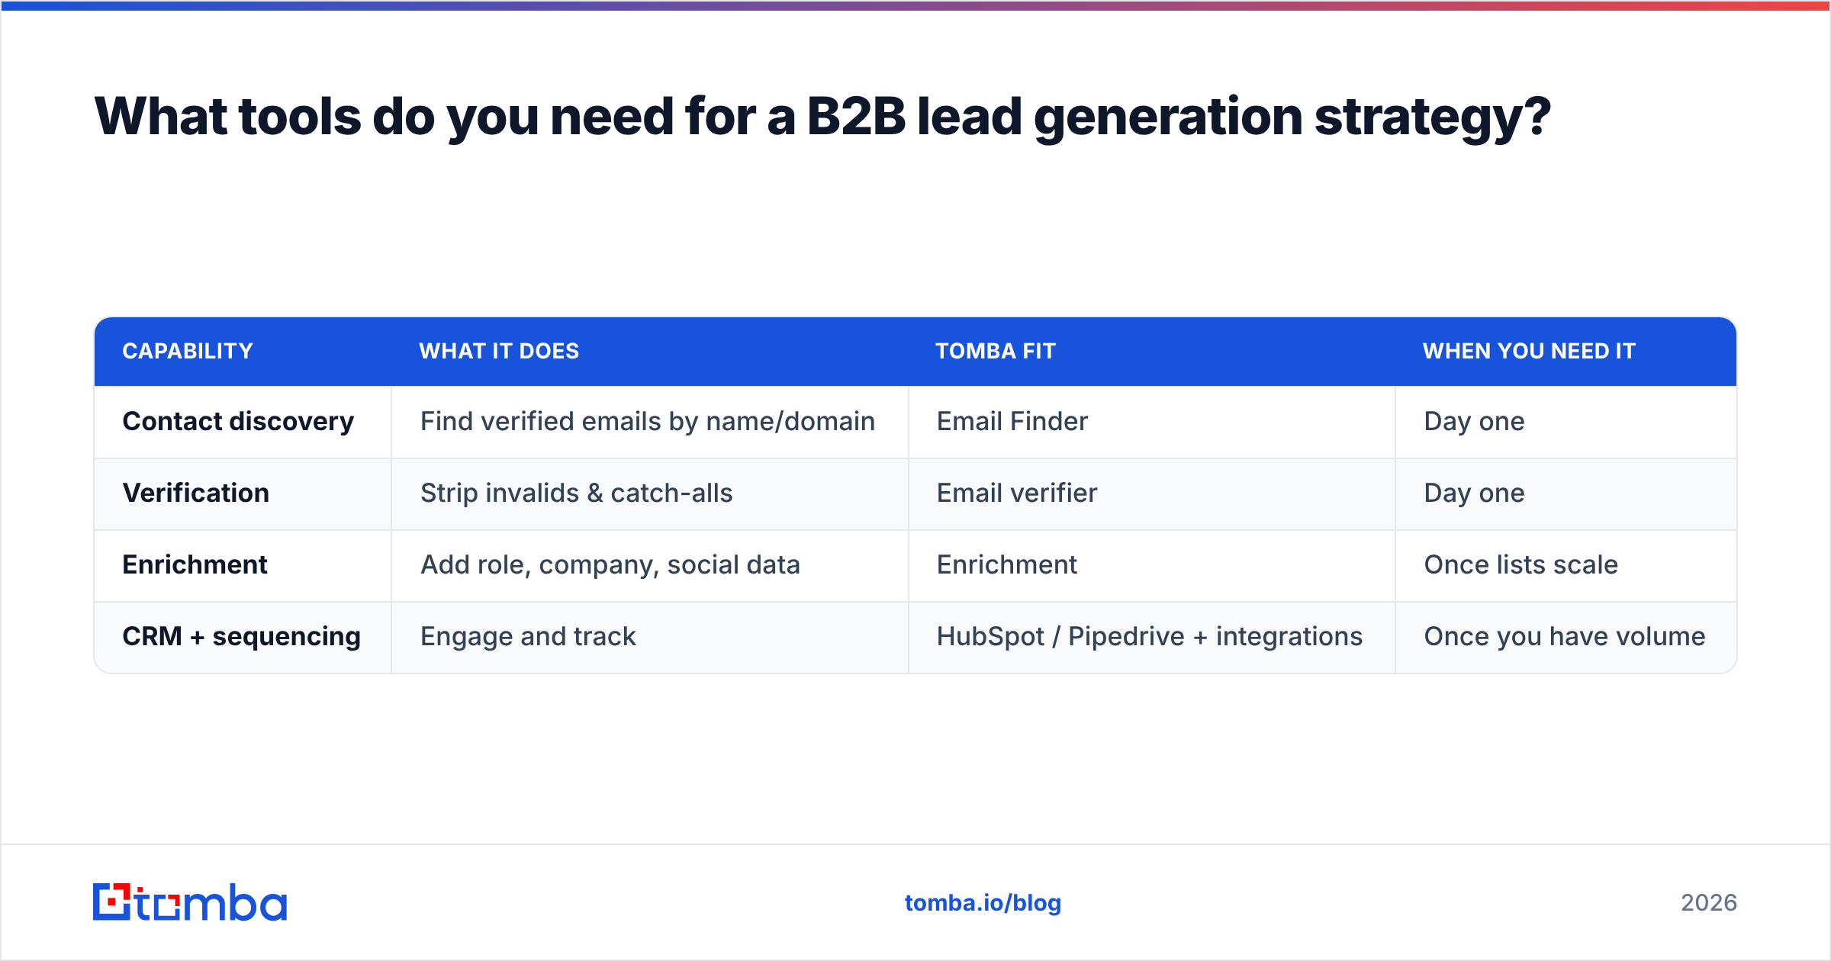1831x961 pixels.
Task: Click the "TOMBA FIT" column header
Action: [996, 351]
